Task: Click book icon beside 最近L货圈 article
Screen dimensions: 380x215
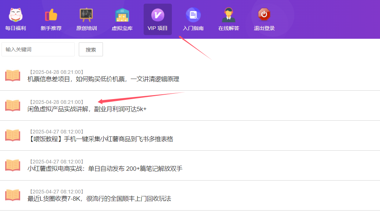Action: (12, 195)
